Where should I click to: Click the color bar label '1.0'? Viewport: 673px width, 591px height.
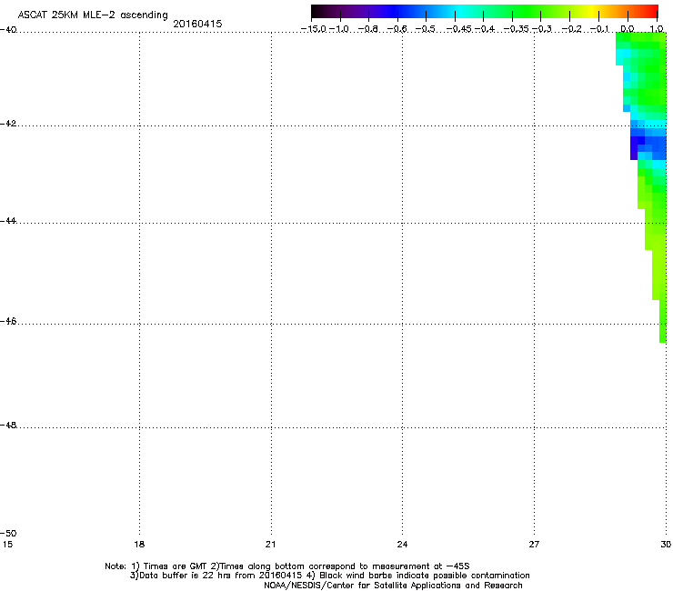(x=657, y=29)
